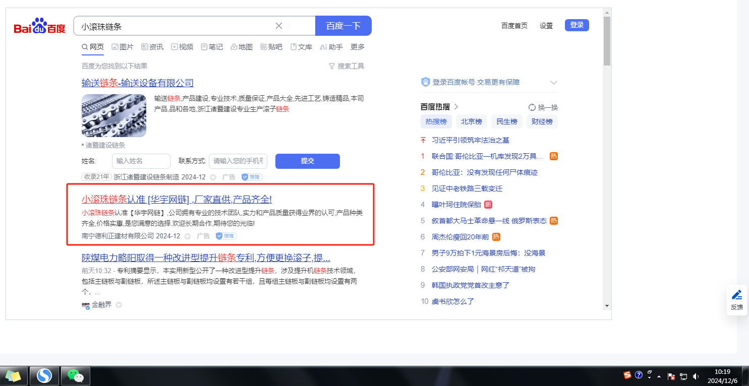Viewport: 749px width, 386px height.
Task: Open the 小滚珠链条认准 [华宇网链] result
Action: (177, 199)
